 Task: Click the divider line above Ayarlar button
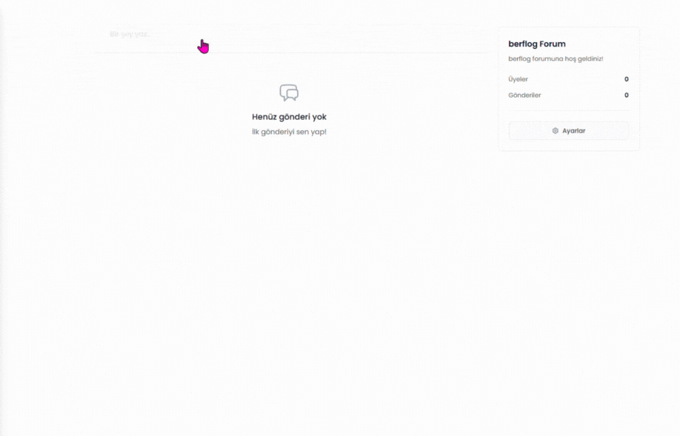point(568,111)
